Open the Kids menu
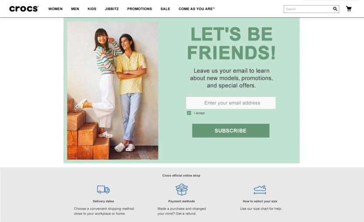 point(92,9)
